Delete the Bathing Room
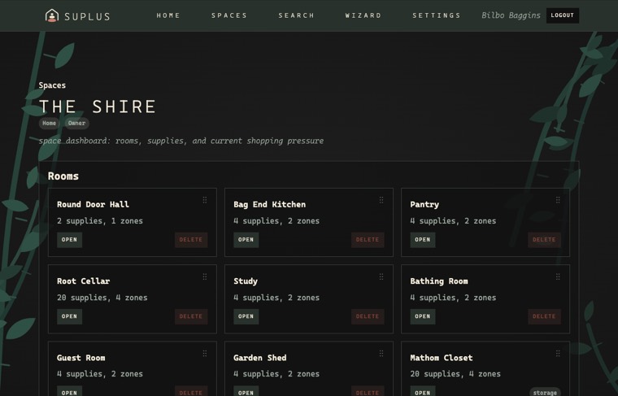Screen dimensions: 618x396 pyautogui.click(x=544, y=316)
